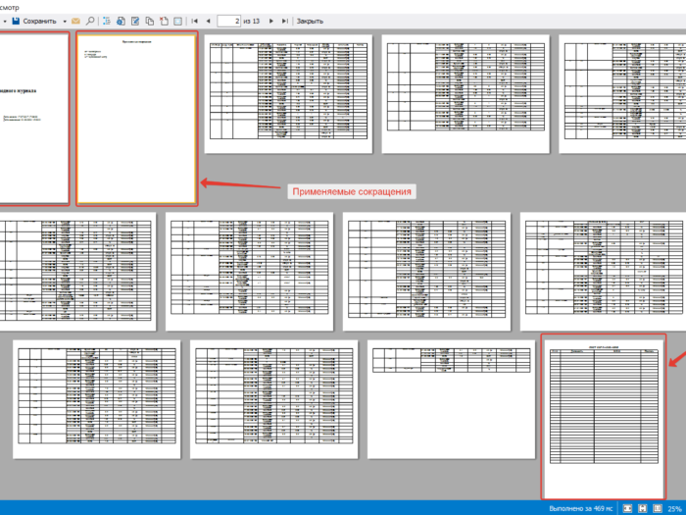This screenshot has width=686, height=515.
Task: Click the watermark page icon
Action: click(178, 21)
